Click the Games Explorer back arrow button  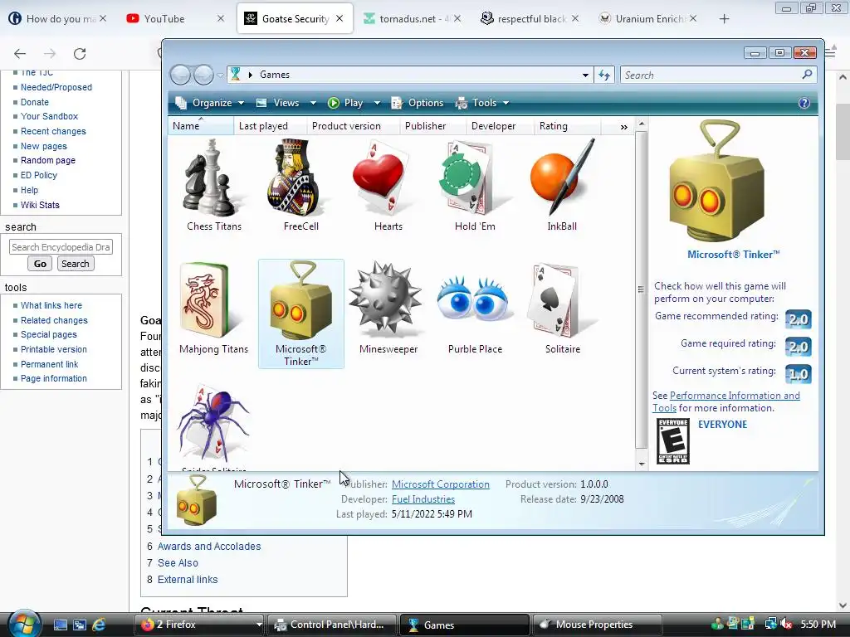coord(180,75)
